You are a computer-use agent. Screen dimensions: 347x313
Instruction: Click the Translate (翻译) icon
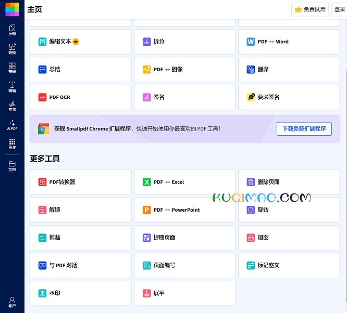coord(251,69)
